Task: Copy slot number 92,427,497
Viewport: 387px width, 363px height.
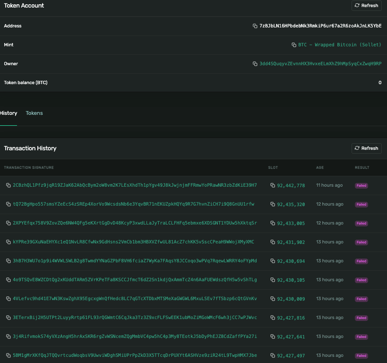Action: 272,355
